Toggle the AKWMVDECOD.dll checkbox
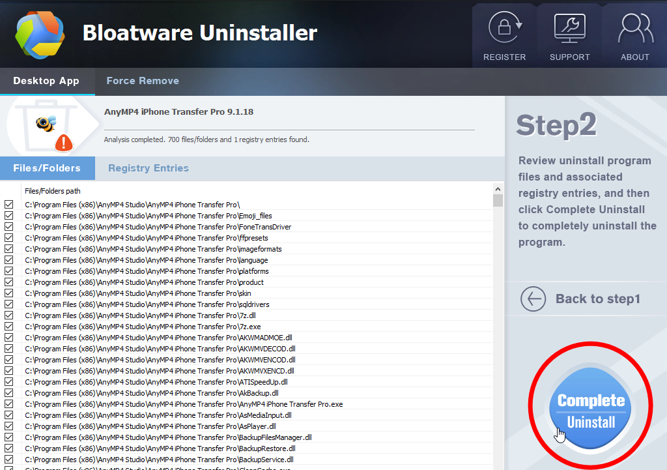The height and width of the screenshot is (470, 667). click(x=8, y=349)
